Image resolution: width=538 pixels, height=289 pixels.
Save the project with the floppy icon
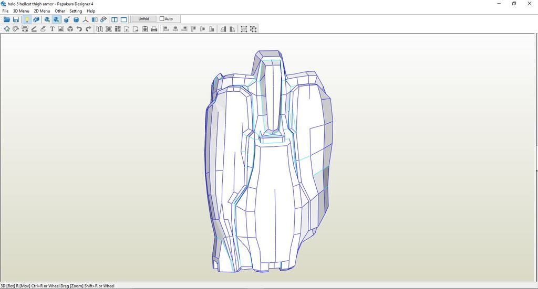16,19
